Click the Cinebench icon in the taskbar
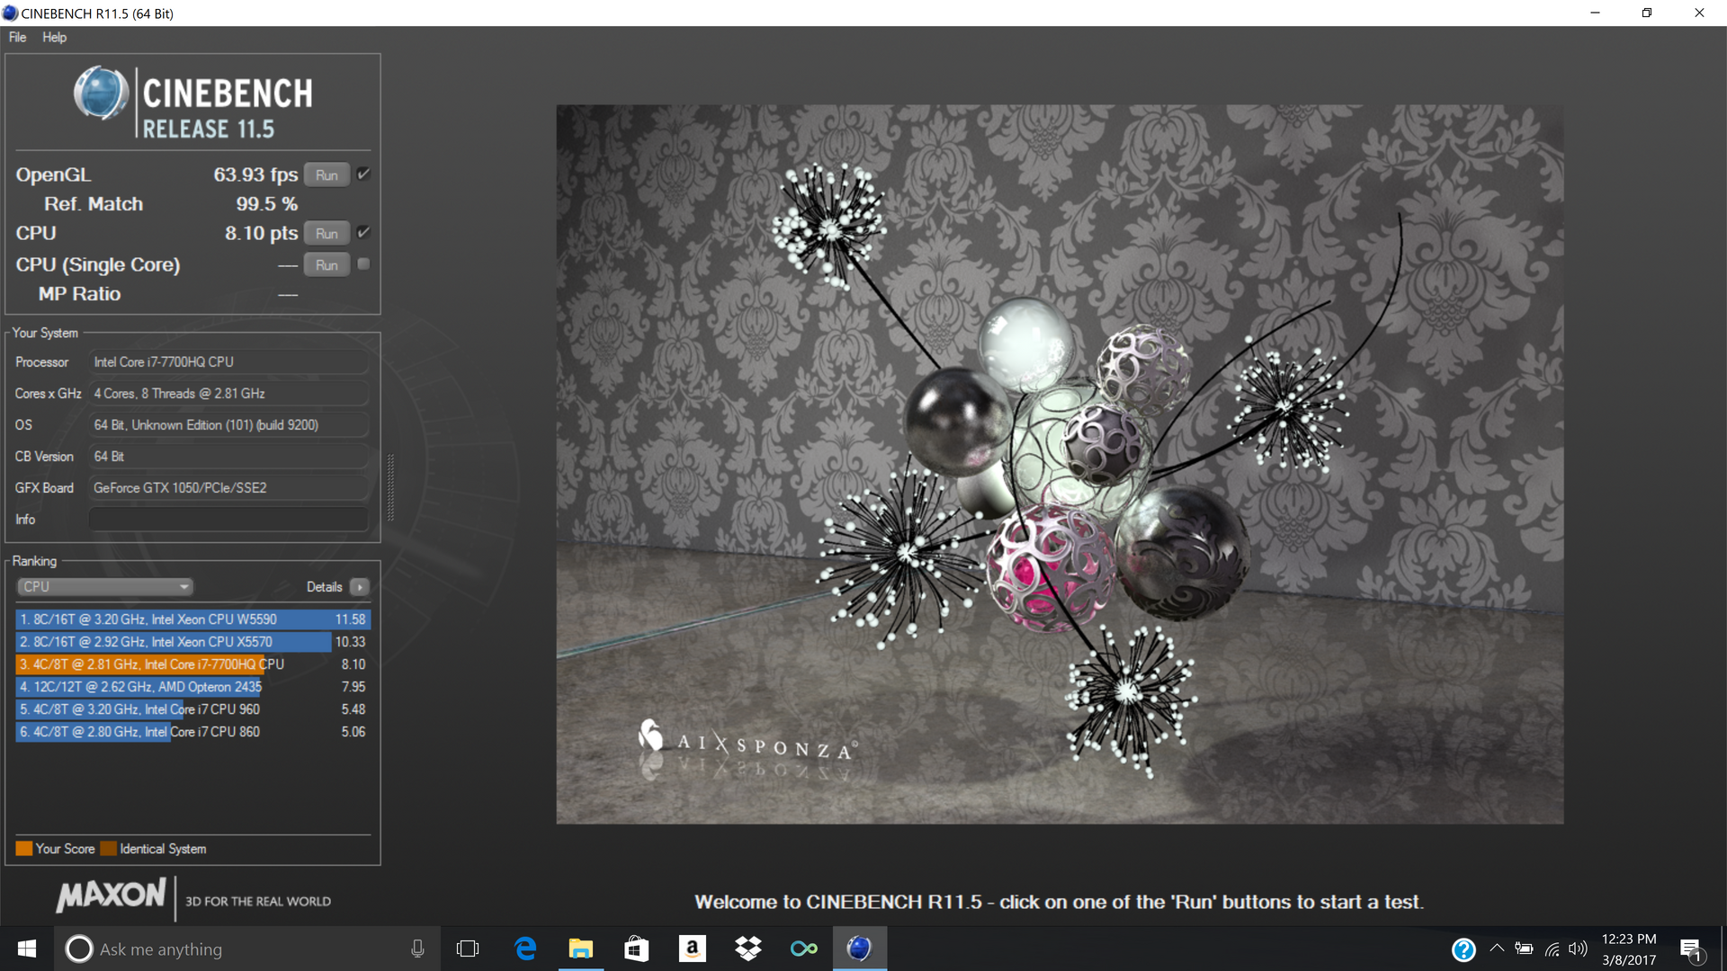The height and width of the screenshot is (971, 1727). [x=859, y=949]
